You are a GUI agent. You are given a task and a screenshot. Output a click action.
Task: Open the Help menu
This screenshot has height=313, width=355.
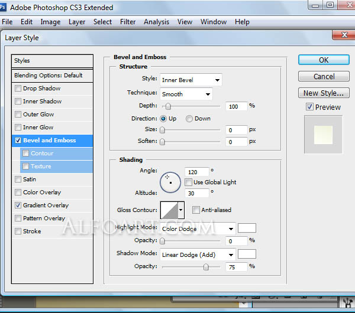click(242, 22)
